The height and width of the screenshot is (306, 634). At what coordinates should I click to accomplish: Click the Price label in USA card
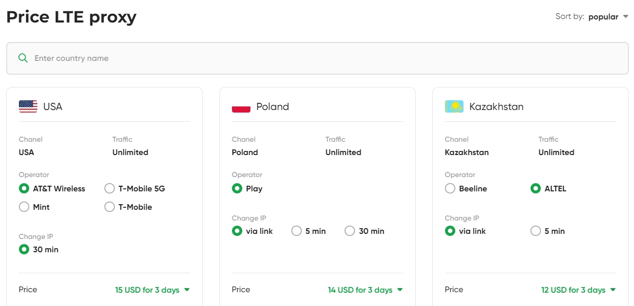(28, 289)
